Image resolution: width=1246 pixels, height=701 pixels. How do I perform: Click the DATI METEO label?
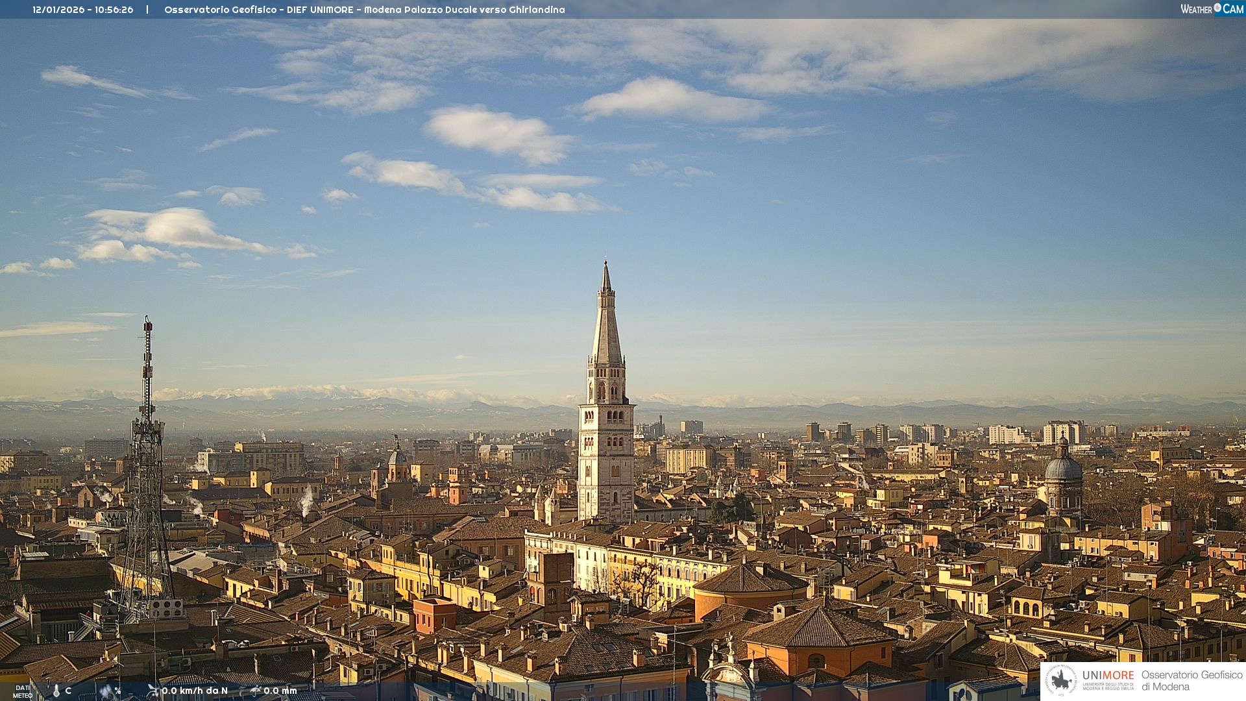pos(23,692)
